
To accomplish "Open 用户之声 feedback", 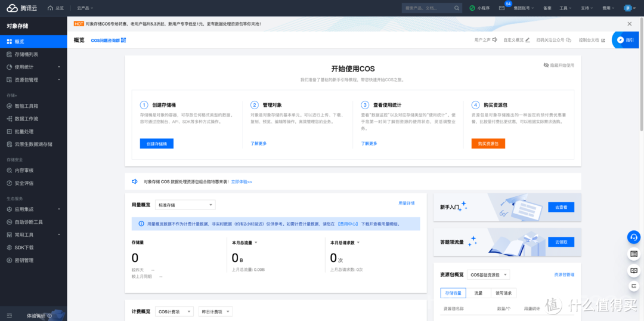I will pyautogui.click(x=486, y=41).
